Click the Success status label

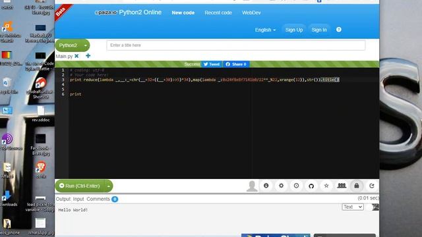(192, 65)
